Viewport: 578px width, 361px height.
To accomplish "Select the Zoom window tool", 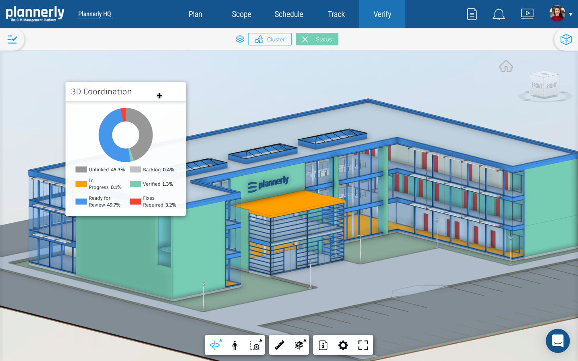I will (x=255, y=345).
